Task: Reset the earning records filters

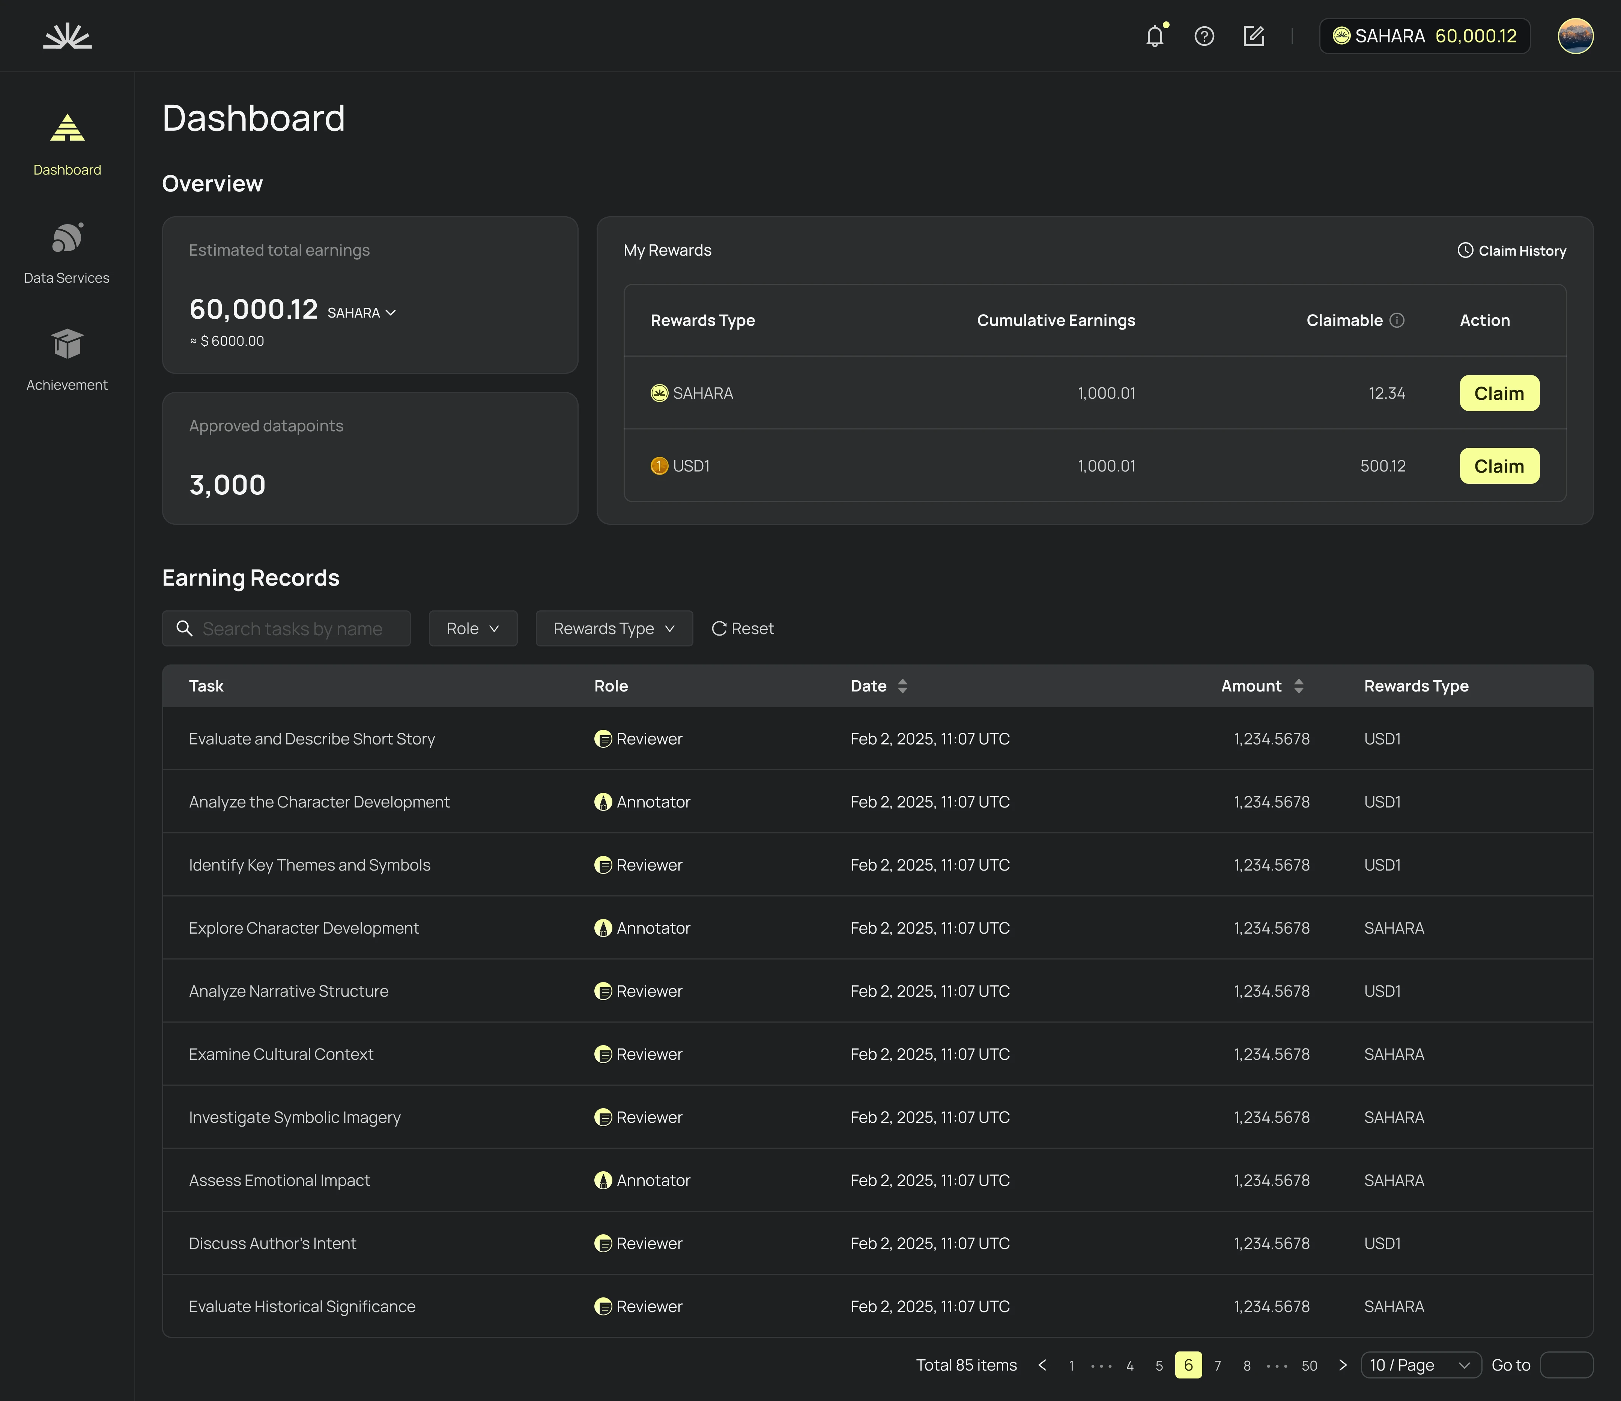Action: (743, 628)
